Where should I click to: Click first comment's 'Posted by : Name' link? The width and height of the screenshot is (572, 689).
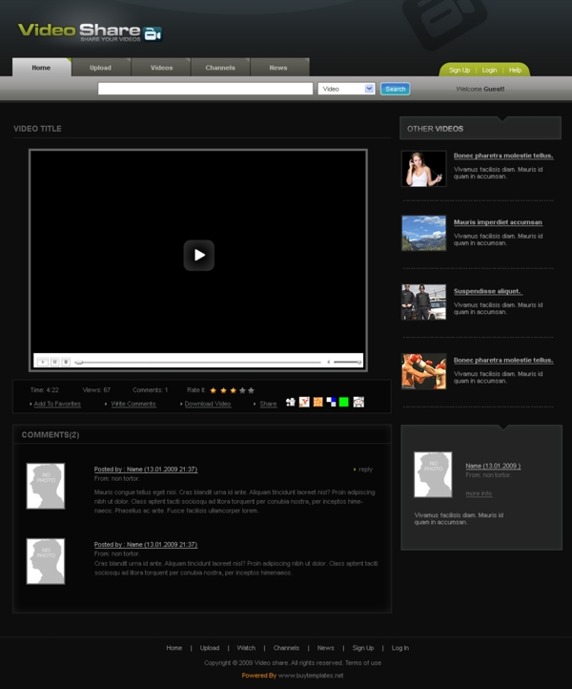[146, 470]
